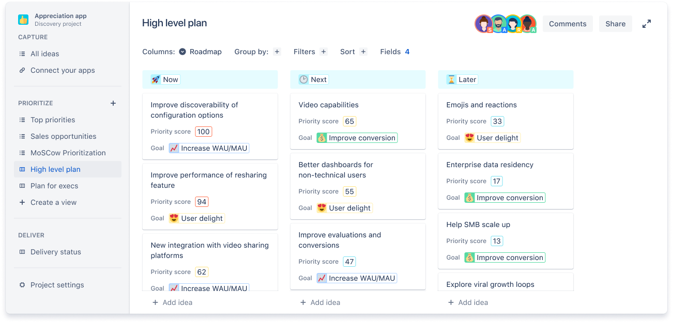
Task: Add a Group by option
Action: coord(277,52)
